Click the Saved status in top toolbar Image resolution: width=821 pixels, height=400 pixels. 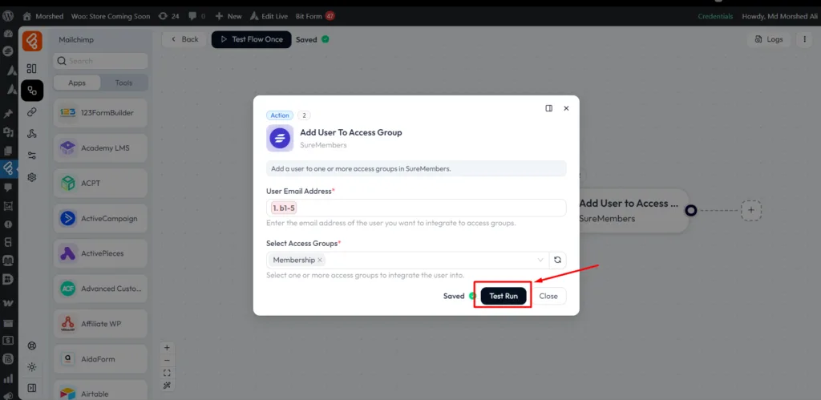[313, 39]
